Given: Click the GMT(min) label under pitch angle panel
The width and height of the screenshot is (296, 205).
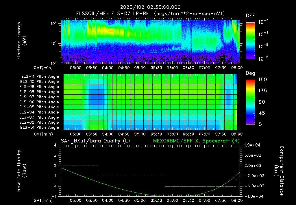Looking at the screenshot, I should 43,134.
